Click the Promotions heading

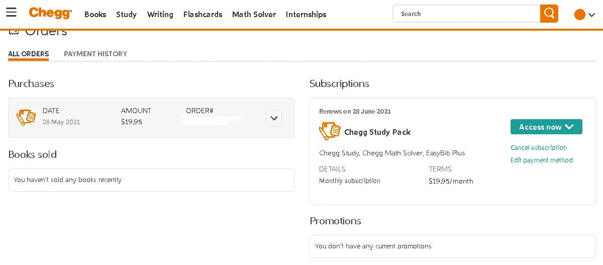pyautogui.click(x=335, y=221)
